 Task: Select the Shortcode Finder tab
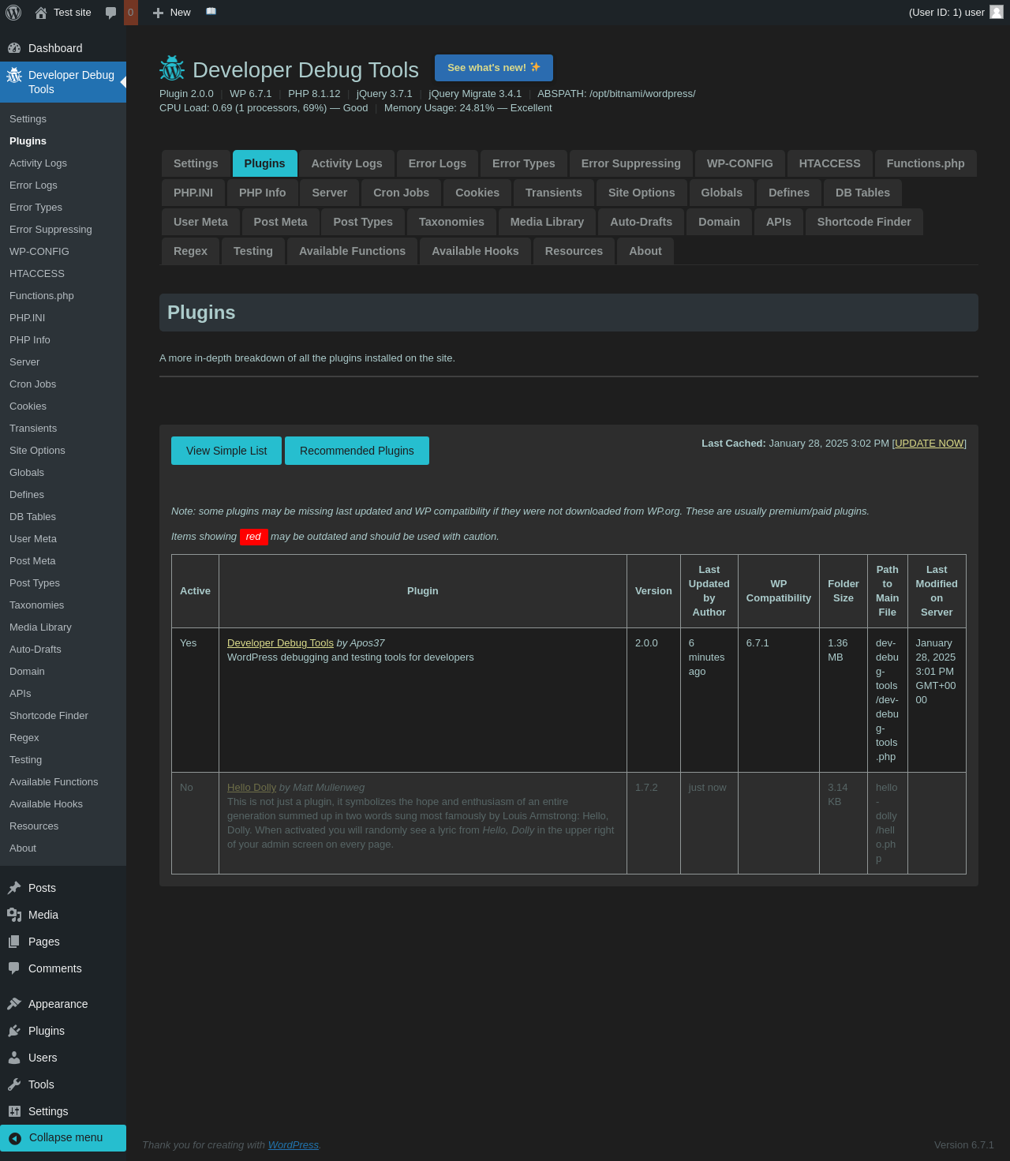(863, 222)
